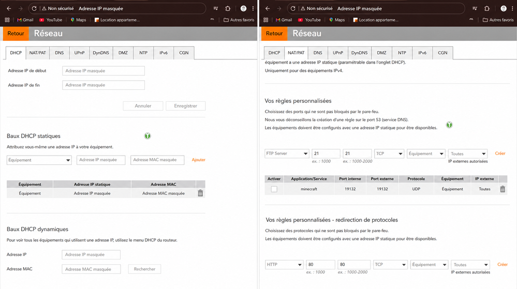The height and width of the screenshot is (289, 517).
Task: Click Annuler button
Action: (x=143, y=106)
